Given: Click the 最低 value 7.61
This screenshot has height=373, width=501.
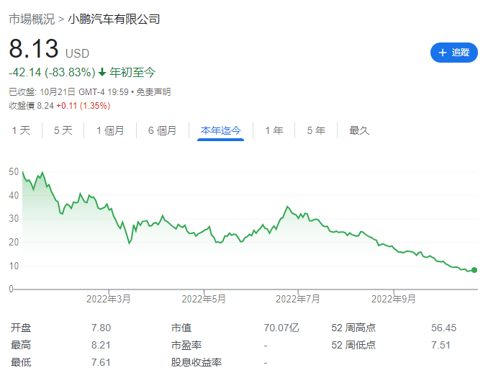Looking at the screenshot, I should 101,362.
